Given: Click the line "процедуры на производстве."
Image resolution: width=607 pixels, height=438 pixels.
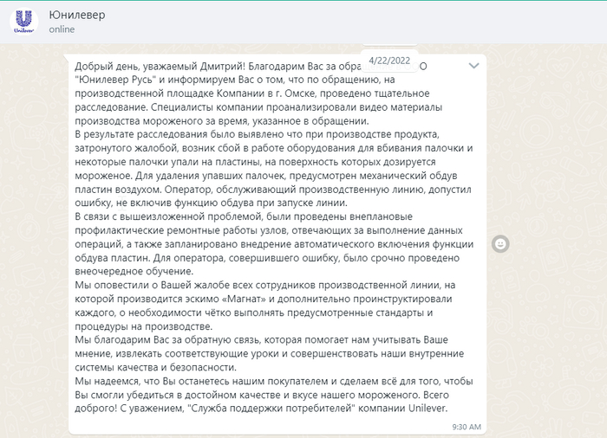Looking at the screenshot, I should coord(144,326).
